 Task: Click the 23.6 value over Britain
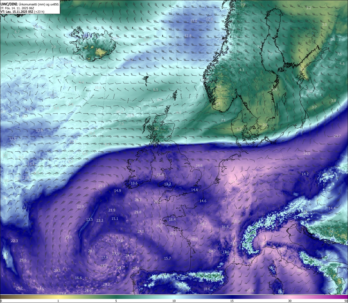click(x=160, y=175)
